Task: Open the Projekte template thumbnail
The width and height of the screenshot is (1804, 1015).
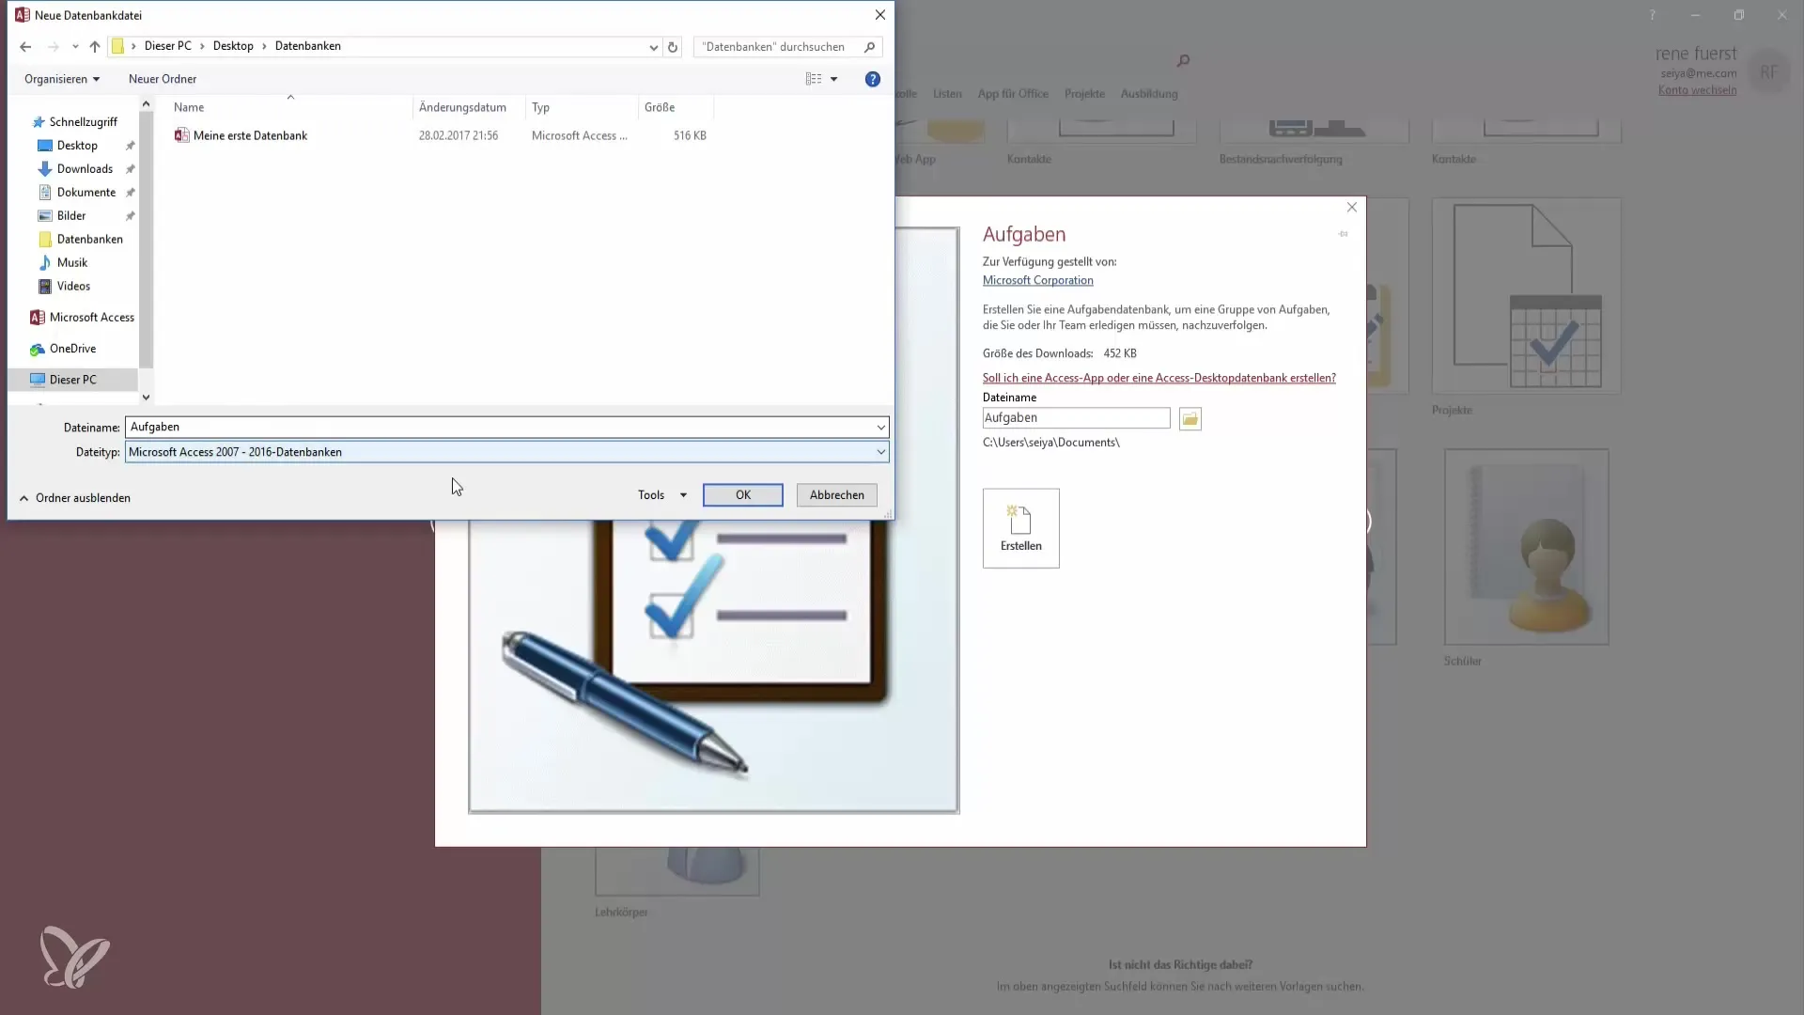Action: point(1526,296)
